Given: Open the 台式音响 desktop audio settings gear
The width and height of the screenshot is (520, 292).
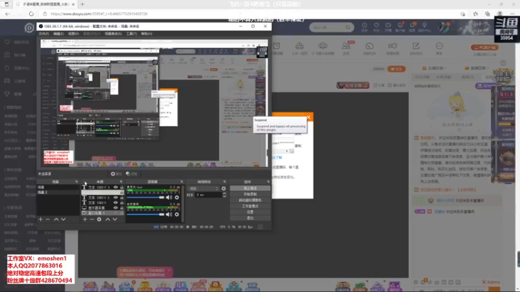Looking at the screenshot, I should click(177, 214).
